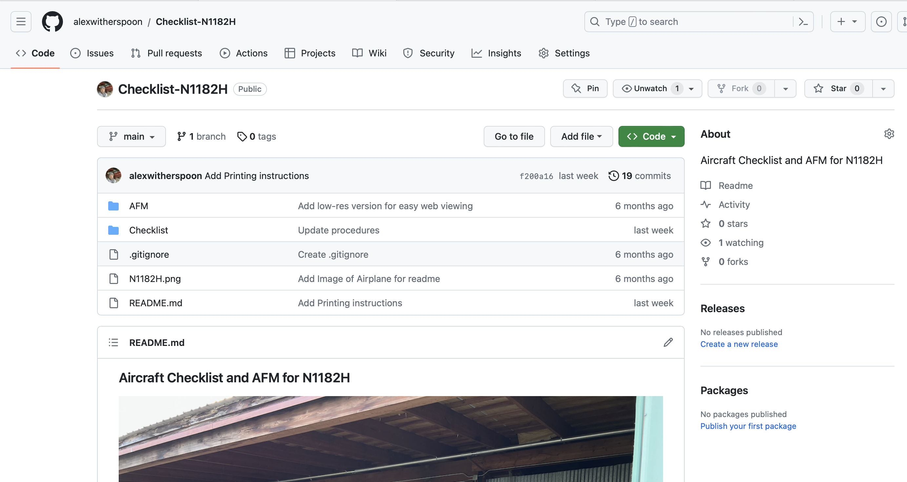907x482 pixels.
Task: Open the command palette icon
Action: point(803,22)
